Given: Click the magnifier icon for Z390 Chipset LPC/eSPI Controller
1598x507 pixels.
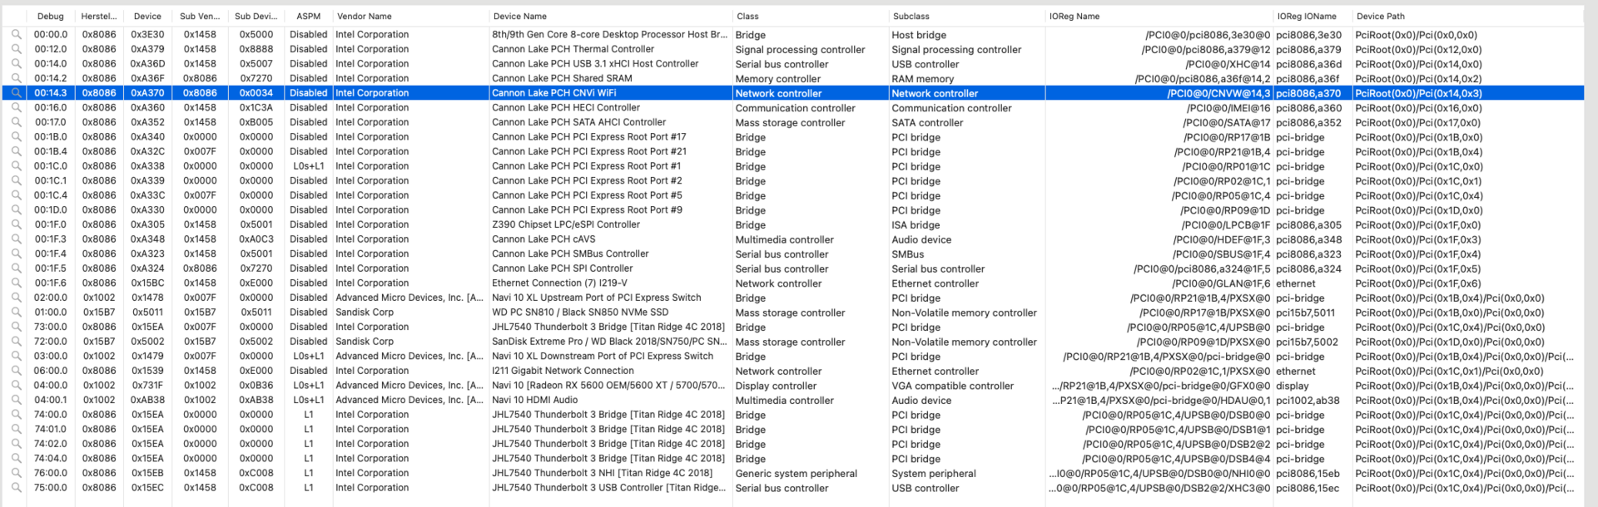Looking at the screenshot, I should click(16, 224).
